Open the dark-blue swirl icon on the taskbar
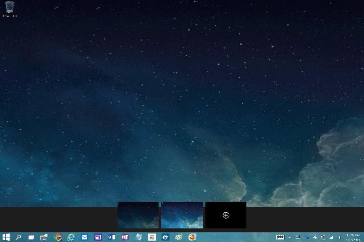This screenshot has height=242, width=364. (165, 237)
